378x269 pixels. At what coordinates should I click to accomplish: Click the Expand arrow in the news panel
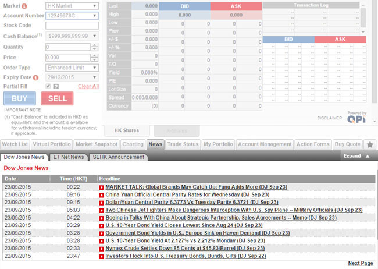click(x=368, y=156)
